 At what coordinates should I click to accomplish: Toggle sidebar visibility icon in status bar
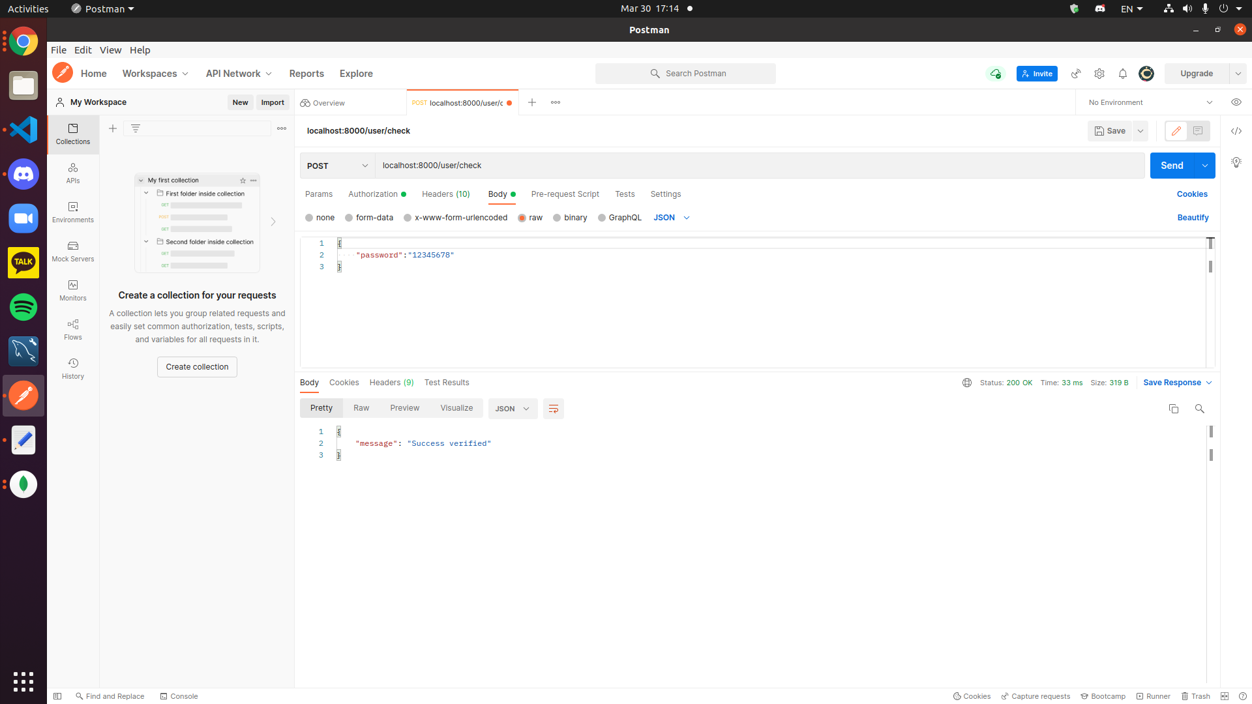tap(57, 696)
